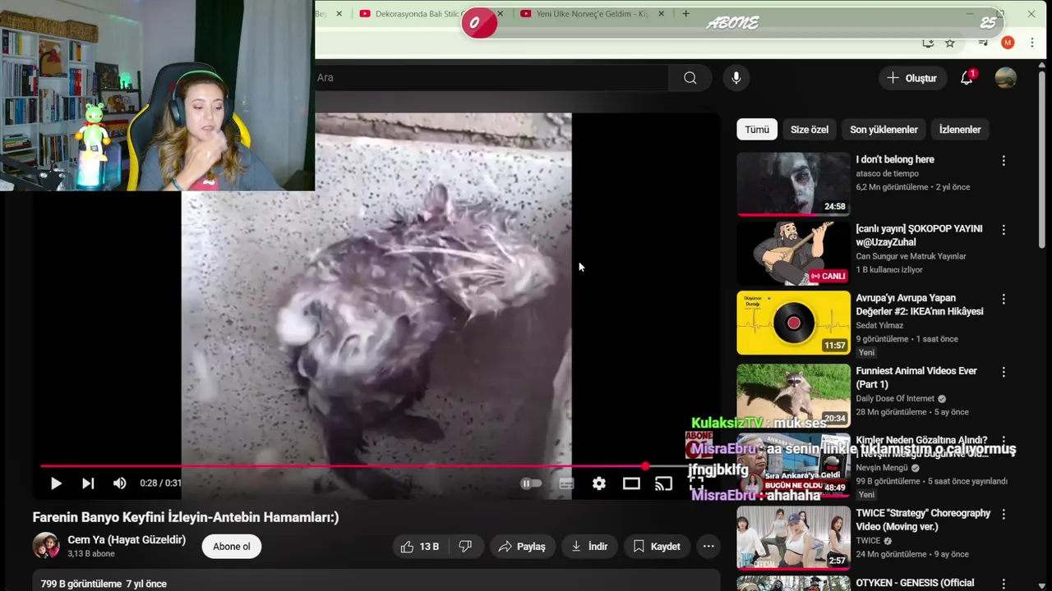Screen dimensions: 1052x591
Task: Open Cem Ya channel avatar
Action: pyautogui.click(x=46, y=546)
